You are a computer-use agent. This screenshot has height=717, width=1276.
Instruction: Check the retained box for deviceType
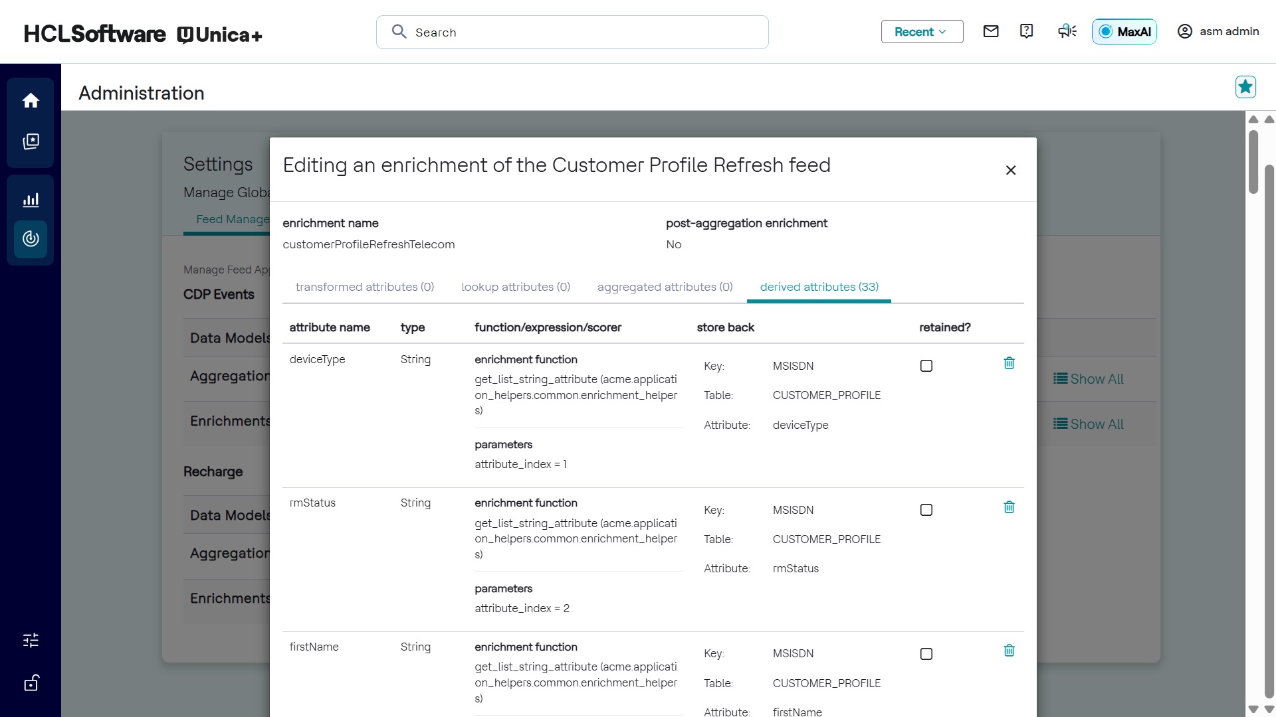click(926, 366)
